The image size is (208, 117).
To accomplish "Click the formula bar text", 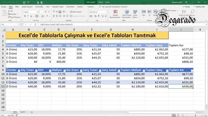I will 56,25.
